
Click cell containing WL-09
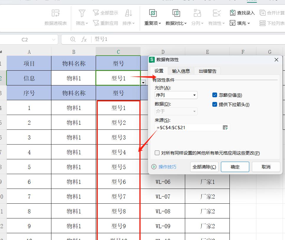(163, 226)
